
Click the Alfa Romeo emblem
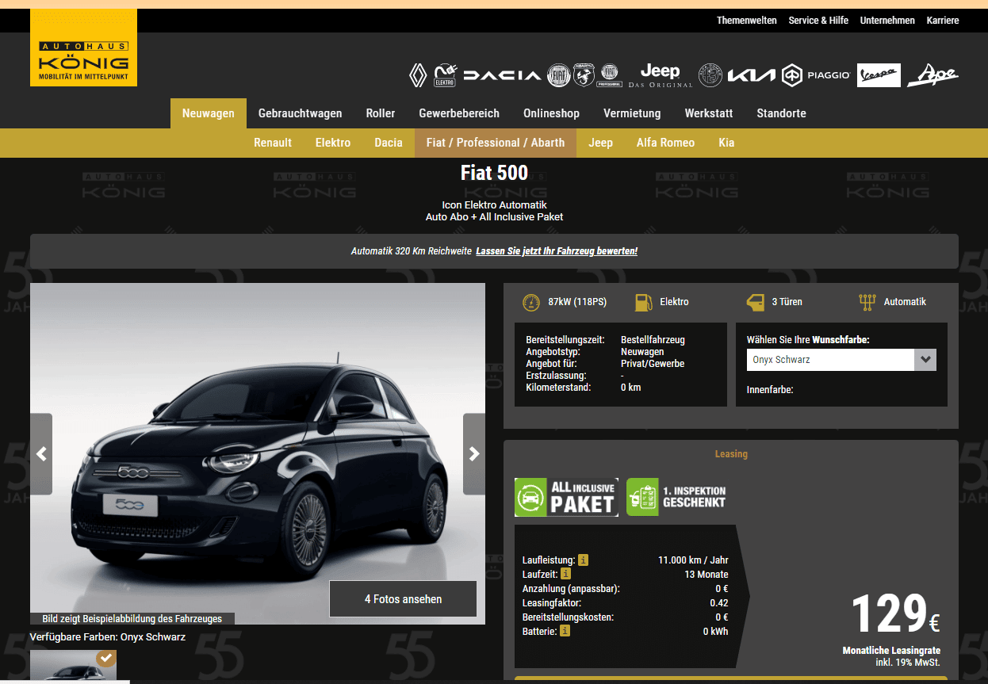710,75
